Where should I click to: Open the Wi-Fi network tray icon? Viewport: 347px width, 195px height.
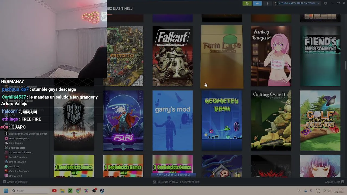click(325, 191)
